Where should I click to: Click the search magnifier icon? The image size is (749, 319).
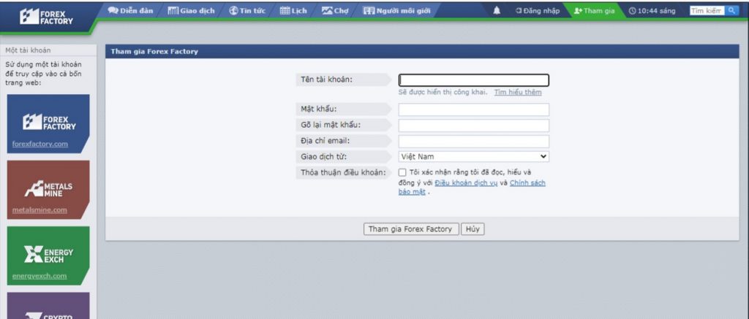[x=731, y=11]
